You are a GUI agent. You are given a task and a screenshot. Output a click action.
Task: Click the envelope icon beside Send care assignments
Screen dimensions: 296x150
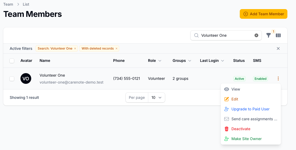[226, 119]
